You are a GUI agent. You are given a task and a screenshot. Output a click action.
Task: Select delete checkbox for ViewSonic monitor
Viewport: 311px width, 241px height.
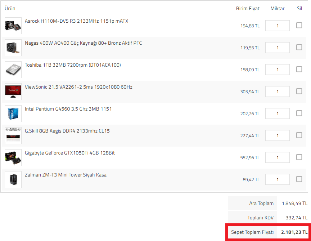pos(299,91)
